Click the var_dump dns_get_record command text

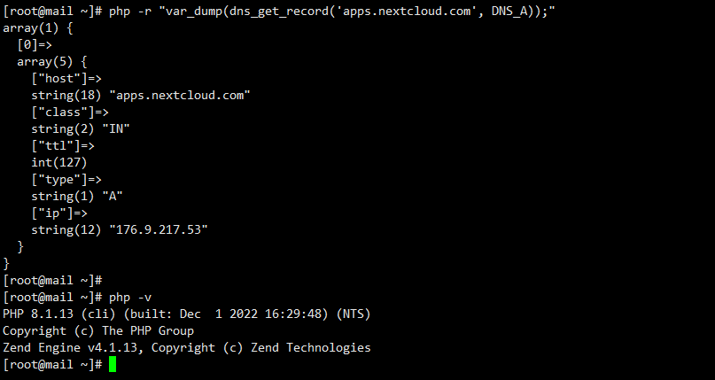pos(332,12)
